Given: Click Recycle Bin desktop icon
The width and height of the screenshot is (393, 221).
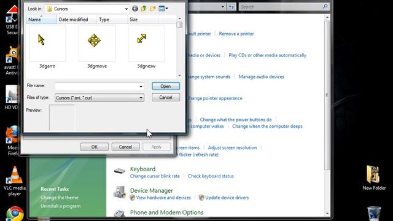Looking at the screenshot, I should coord(374,213).
